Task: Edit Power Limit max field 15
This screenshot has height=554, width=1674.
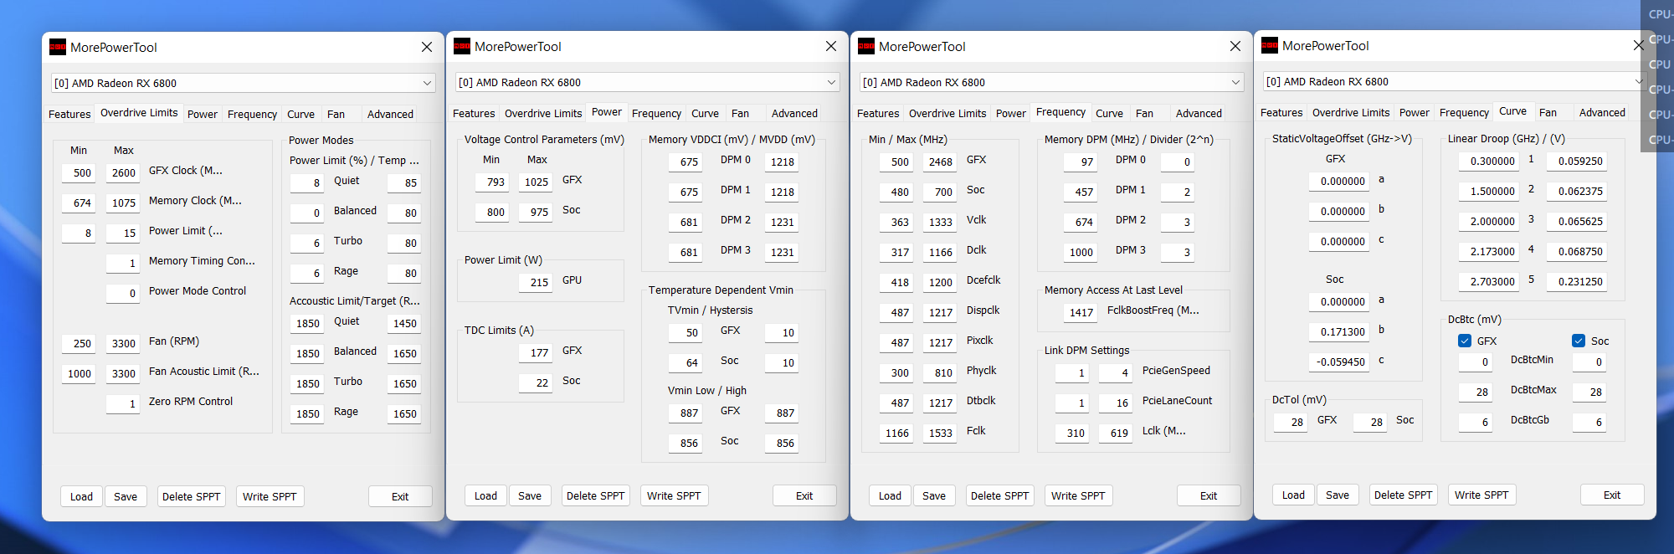Action: point(123,233)
